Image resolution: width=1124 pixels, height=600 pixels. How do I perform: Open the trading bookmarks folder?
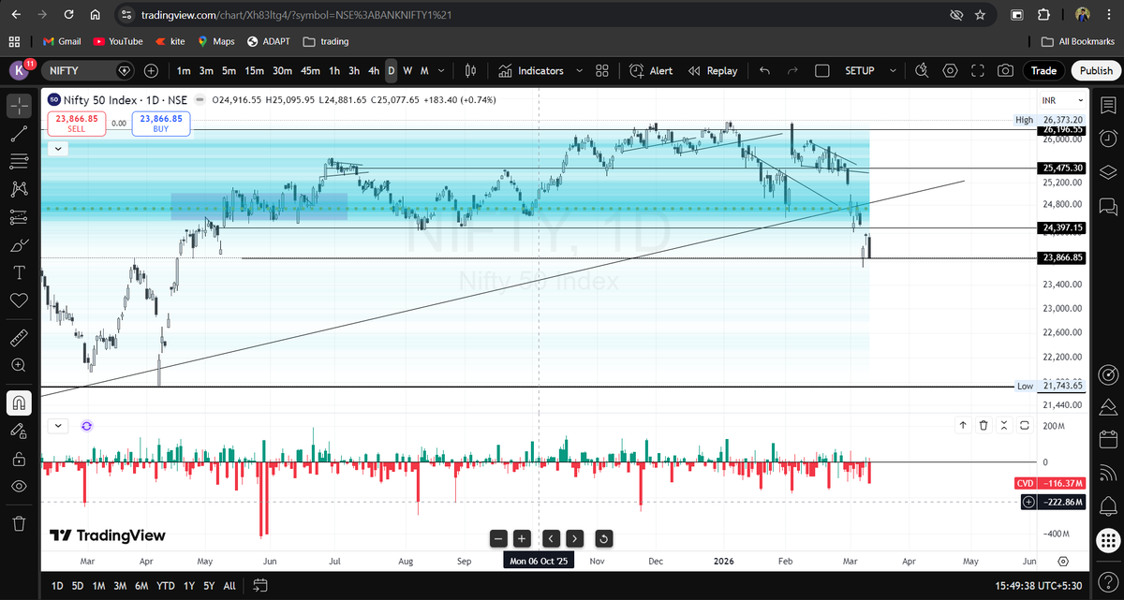pyautogui.click(x=326, y=41)
